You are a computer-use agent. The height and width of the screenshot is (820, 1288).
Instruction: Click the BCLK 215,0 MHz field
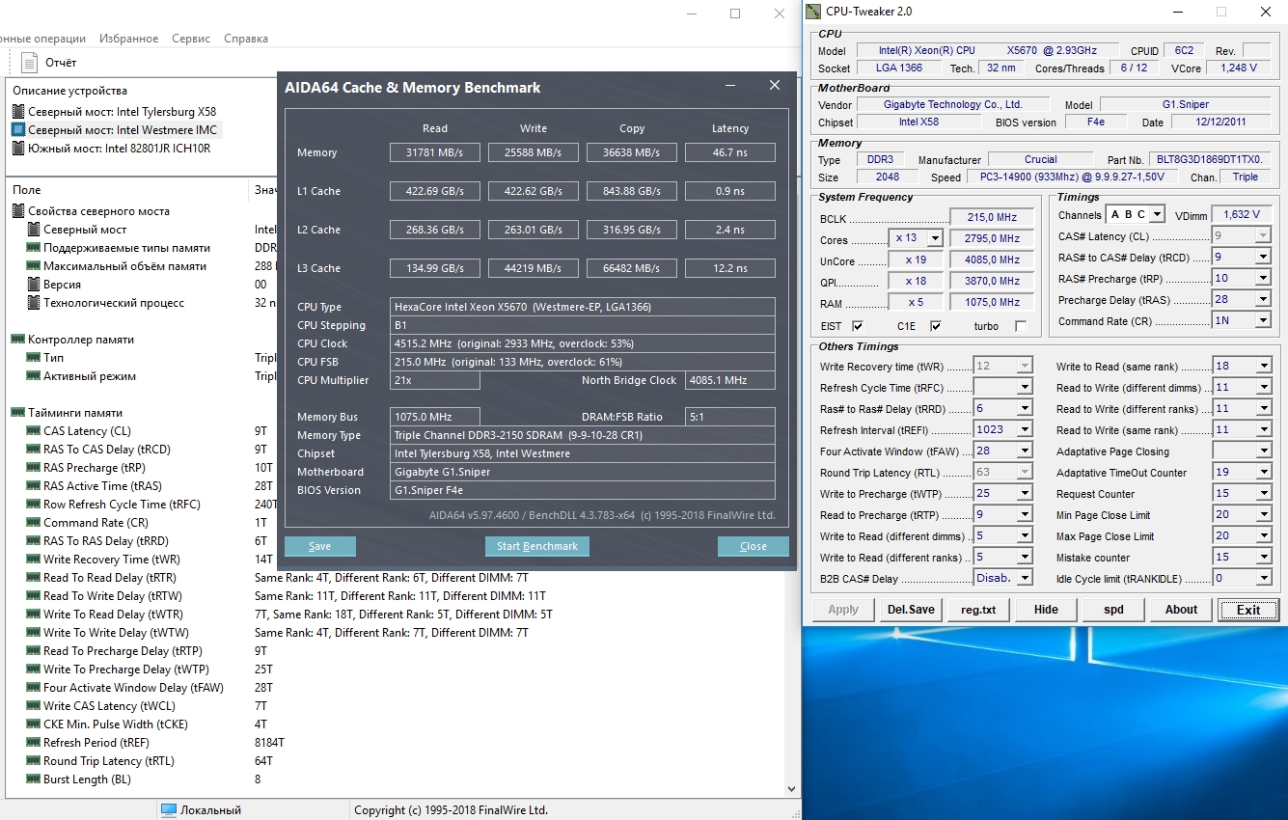click(x=994, y=217)
